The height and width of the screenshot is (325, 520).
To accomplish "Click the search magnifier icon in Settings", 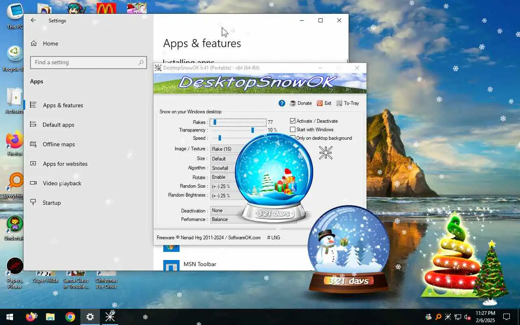I will 141,62.
